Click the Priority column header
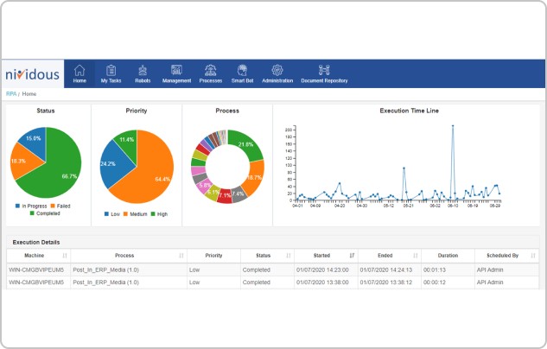The width and height of the screenshot is (547, 349). click(x=213, y=256)
